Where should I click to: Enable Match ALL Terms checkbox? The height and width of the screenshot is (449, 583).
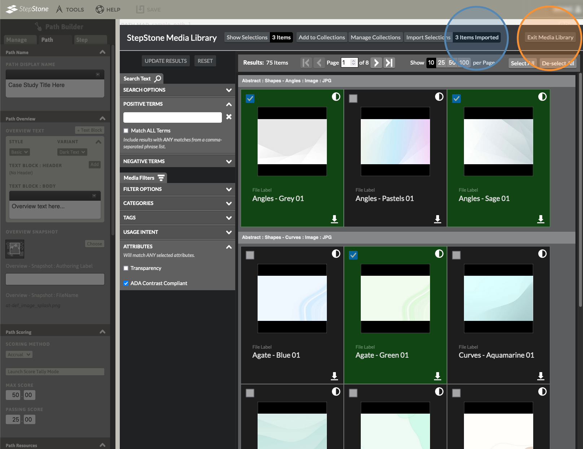[x=126, y=131]
